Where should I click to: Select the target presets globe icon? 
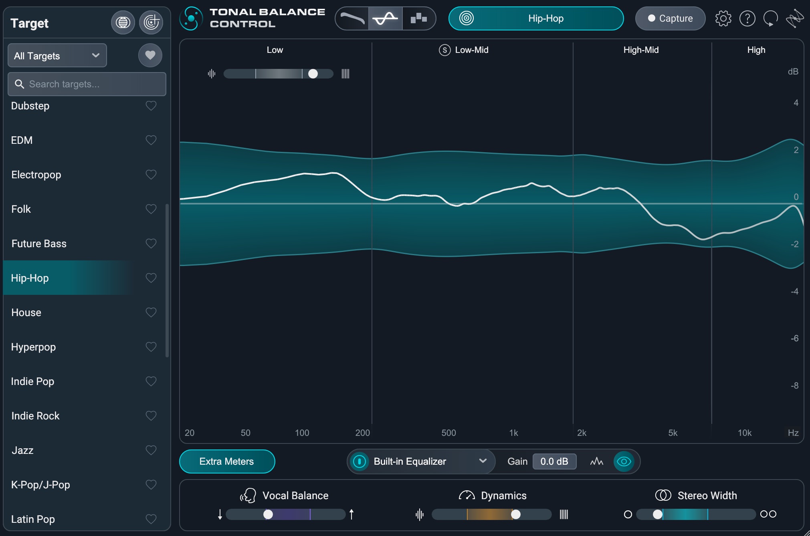(x=123, y=22)
